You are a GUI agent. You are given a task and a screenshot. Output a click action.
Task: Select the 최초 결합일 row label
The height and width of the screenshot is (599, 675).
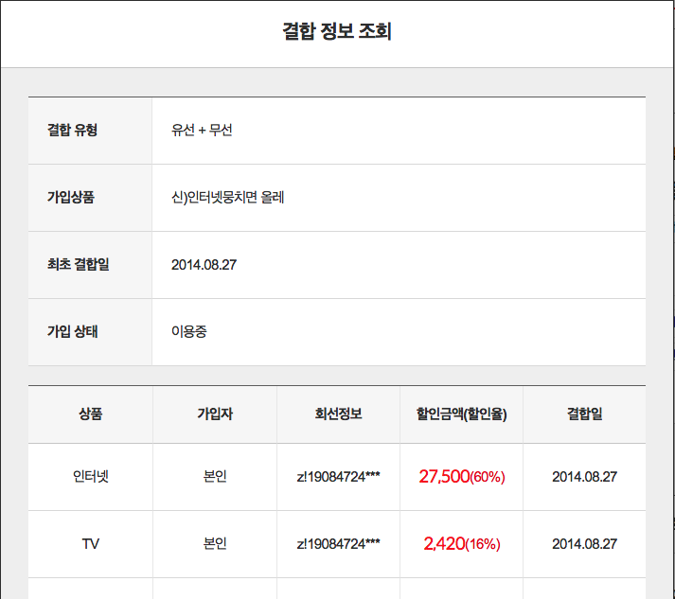(x=79, y=265)
